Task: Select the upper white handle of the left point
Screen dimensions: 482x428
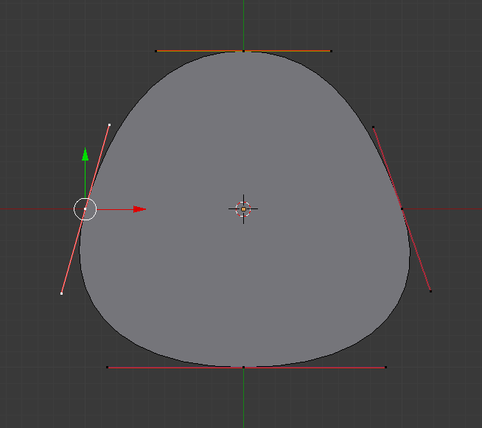Action: [x=109, y=125]
